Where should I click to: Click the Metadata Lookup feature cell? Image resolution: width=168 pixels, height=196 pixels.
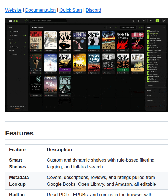[x=24, y=181]
